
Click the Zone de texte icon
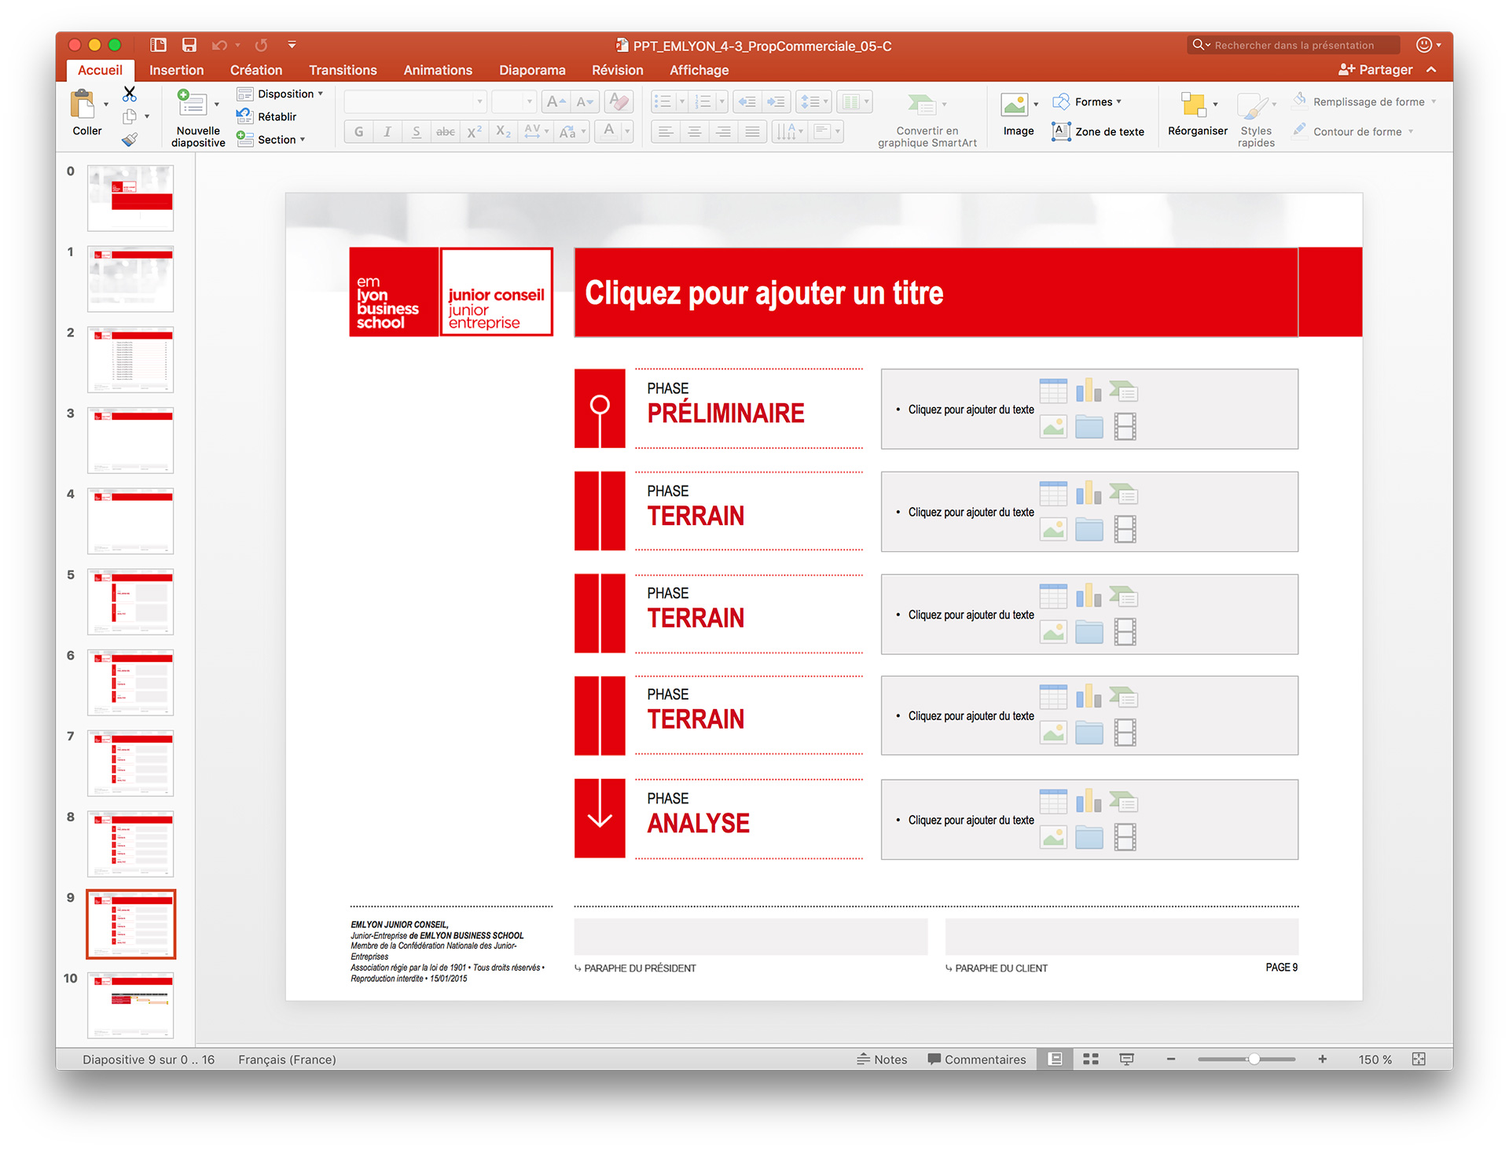[x=1060, y=131]
